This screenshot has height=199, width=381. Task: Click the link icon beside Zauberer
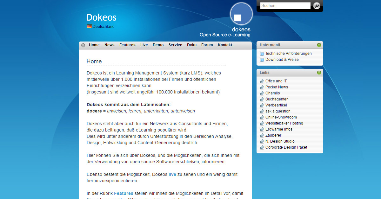(x=262, y=136)
